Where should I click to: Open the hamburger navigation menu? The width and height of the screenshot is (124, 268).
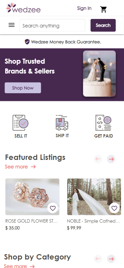pyautogui.click(x=12, y=25)
